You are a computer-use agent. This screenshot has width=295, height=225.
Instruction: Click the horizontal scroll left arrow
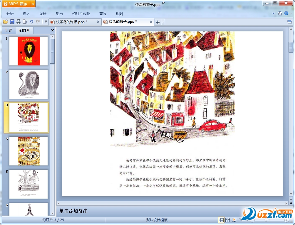pyautogui.click(x=59, y=203)
